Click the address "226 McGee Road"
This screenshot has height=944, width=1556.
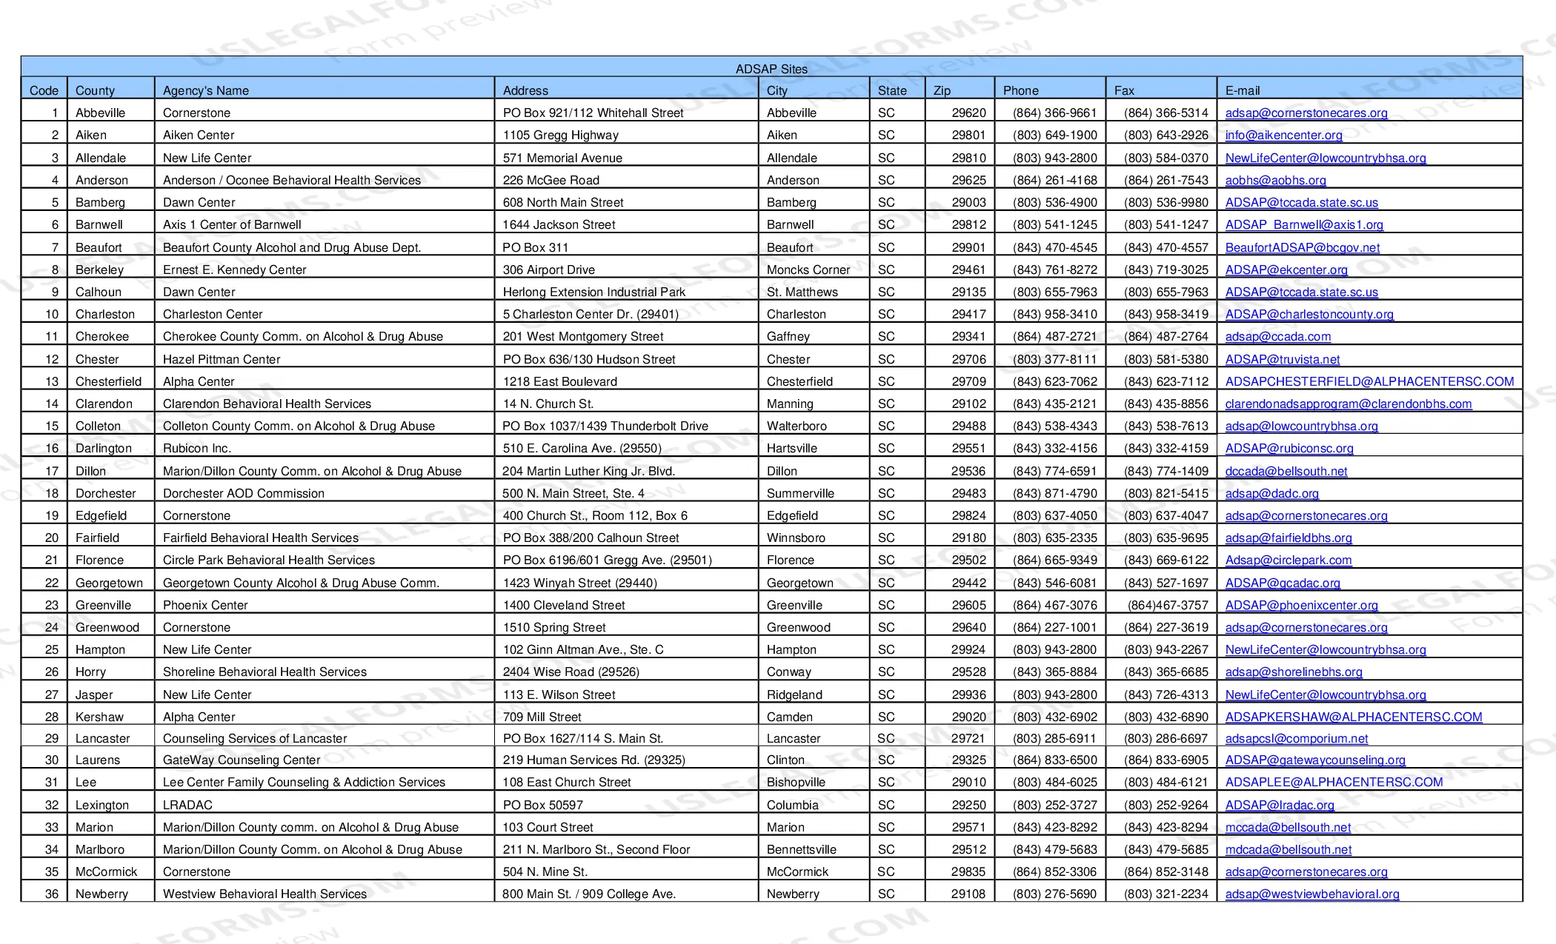tap(551, 180)
